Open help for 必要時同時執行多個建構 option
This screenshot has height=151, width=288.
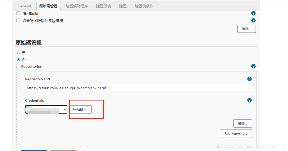click(253, 20)
